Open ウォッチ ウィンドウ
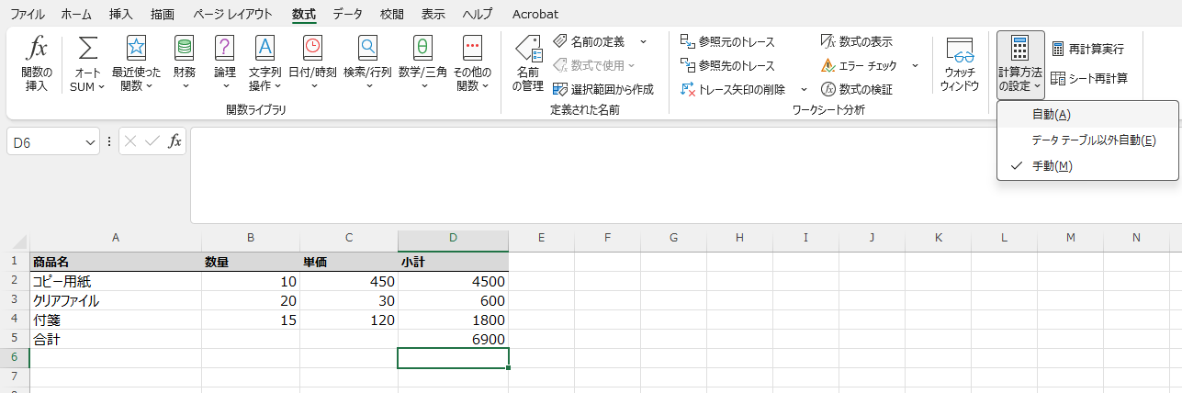Screen dimensions: 1182x393 tap(959, 63)
